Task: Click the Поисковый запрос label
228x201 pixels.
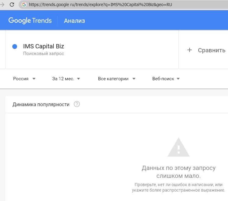Action: pos(44,54)
